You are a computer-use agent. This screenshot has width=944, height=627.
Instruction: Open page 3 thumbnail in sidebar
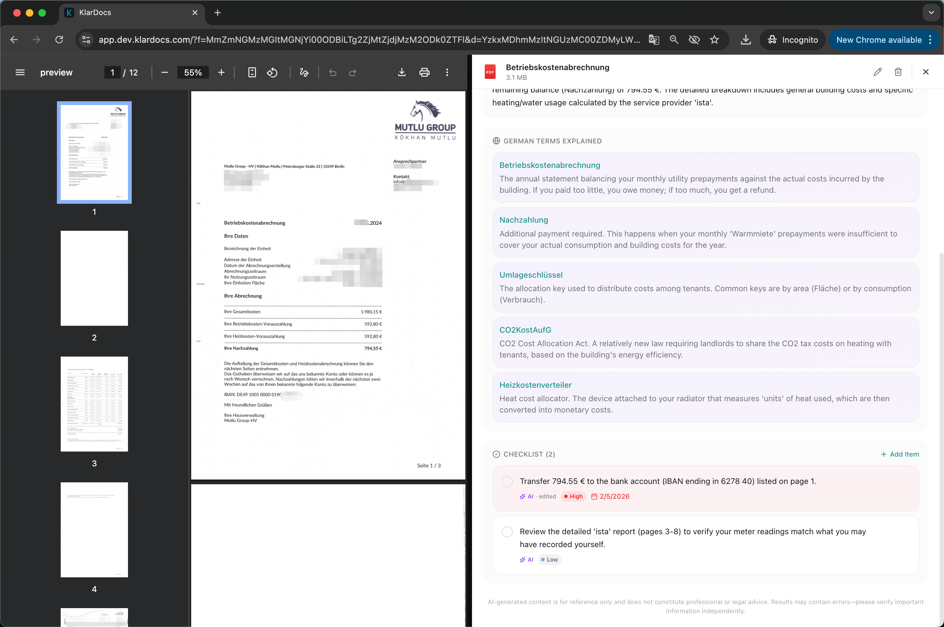click(94, 404)
